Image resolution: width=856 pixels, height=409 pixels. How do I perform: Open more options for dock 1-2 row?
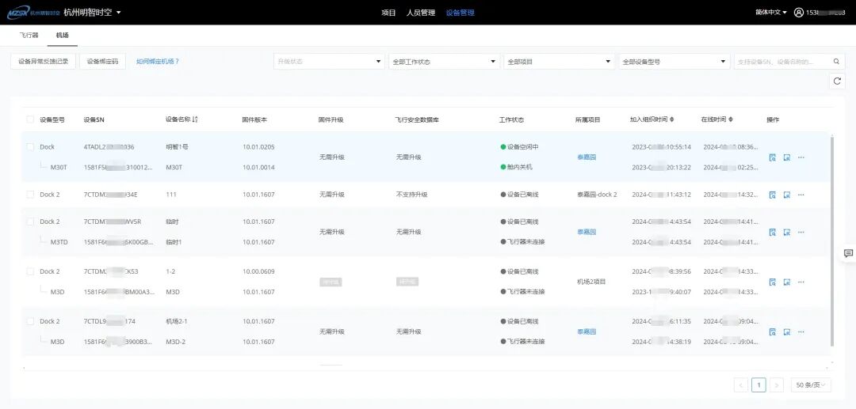coord(801,282)
